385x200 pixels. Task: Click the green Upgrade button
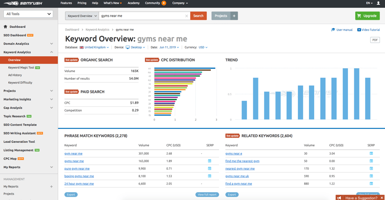click(367, 16)
